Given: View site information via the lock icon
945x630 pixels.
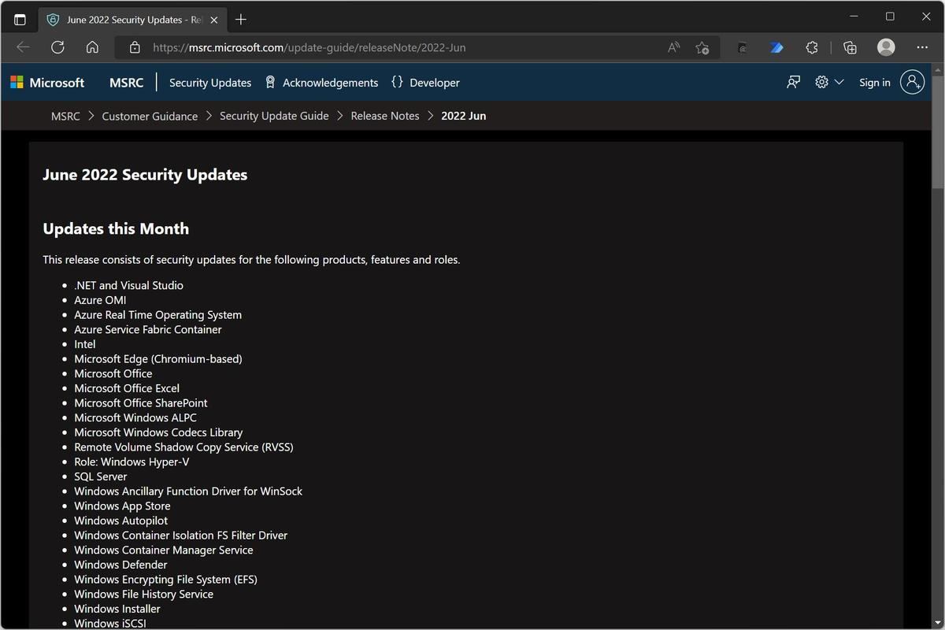Looking at the screenshot, I should pos(135,47).
